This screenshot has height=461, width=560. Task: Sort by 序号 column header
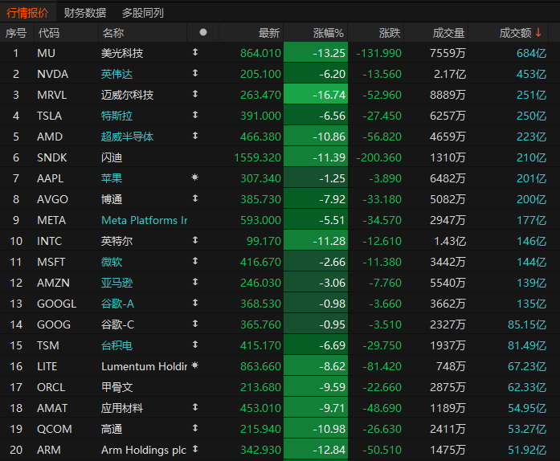click(x=16, y=33)
